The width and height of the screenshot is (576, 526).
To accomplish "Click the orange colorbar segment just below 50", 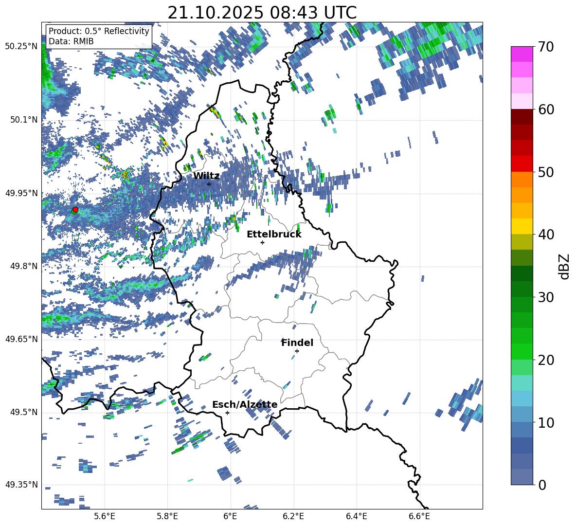I will (x=522, y=180).
